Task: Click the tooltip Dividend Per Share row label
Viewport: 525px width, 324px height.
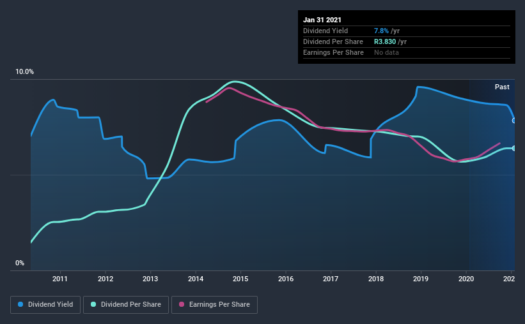Action: tap(333, 41)
